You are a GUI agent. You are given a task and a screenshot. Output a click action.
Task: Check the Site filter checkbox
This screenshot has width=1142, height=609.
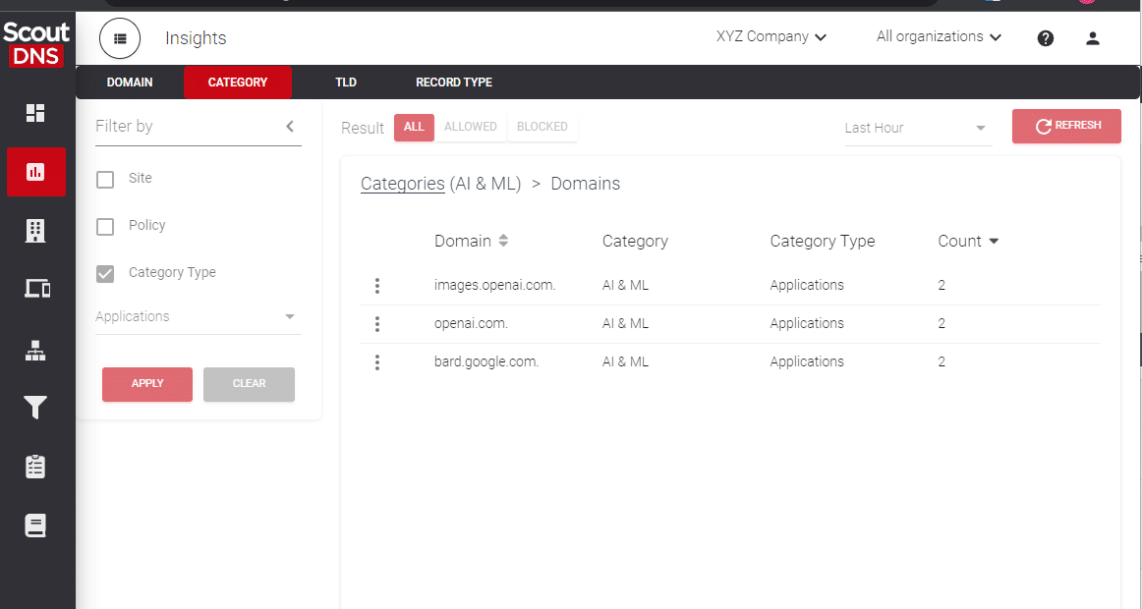click(105, 179)
